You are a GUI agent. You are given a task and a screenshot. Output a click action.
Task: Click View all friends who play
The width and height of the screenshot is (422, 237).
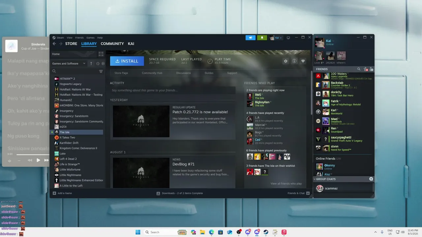click(x=286, y=184)
